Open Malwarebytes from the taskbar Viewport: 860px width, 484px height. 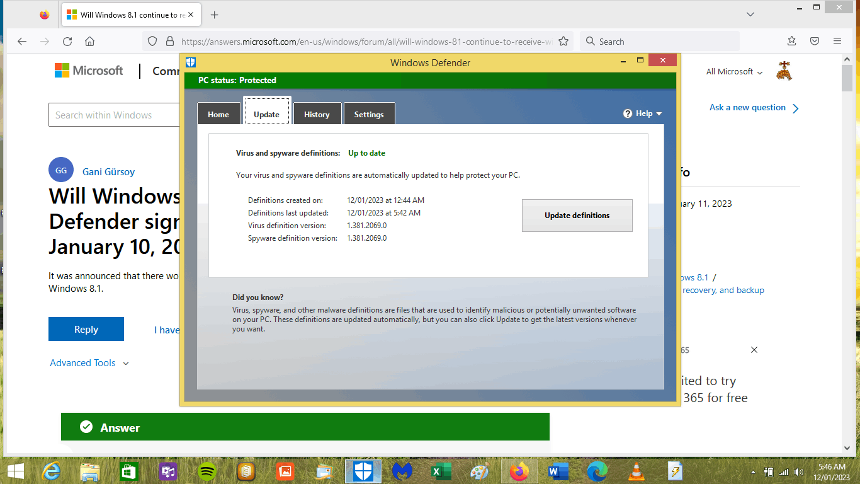click(x=402, y=471)
